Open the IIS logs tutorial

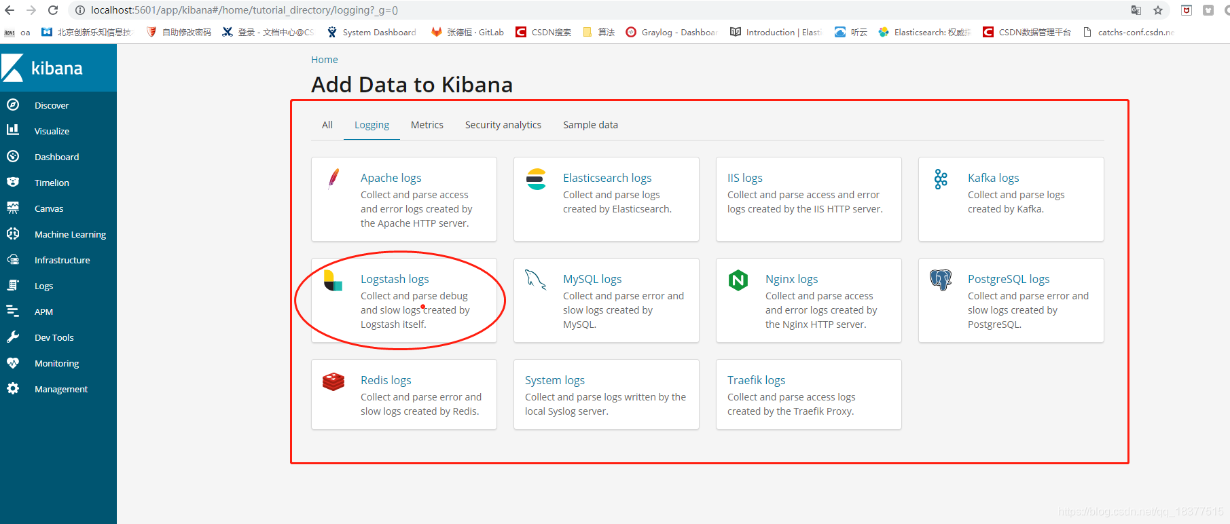(809, 200)
